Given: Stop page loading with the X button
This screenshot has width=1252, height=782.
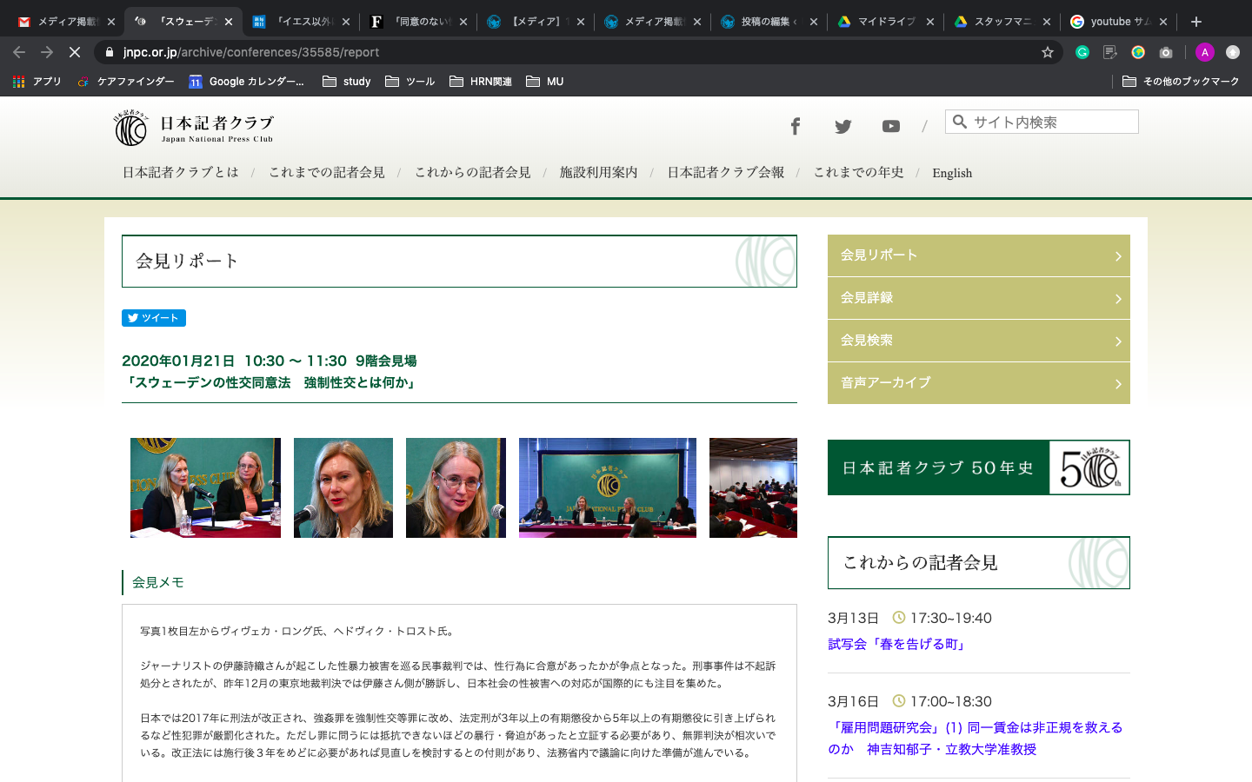Looking at the screenshot, I should click(x=75, y=52).
